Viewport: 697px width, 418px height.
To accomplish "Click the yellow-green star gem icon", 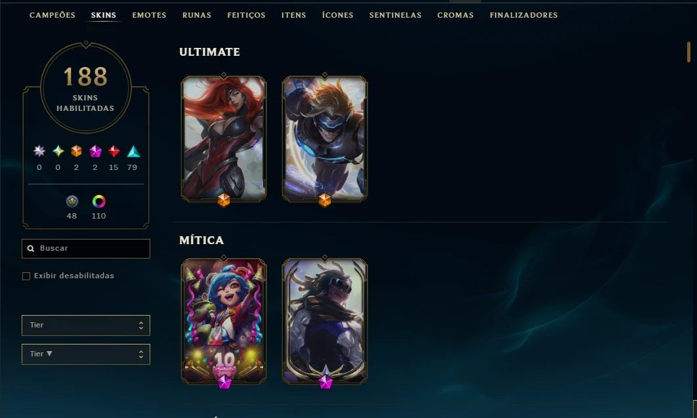I will tap(58, 152).
